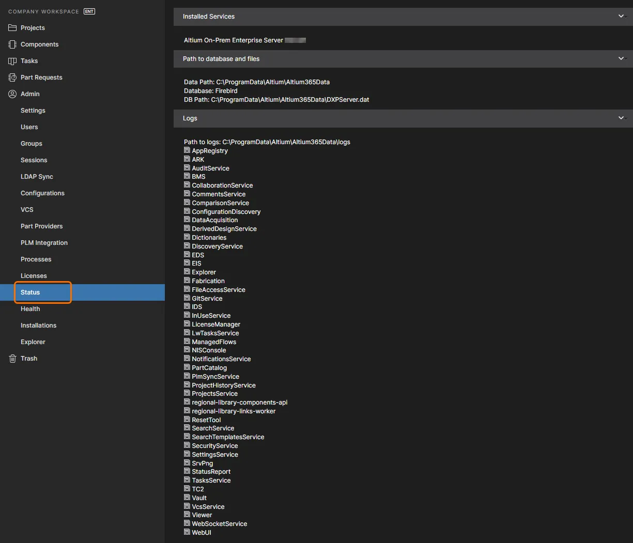Open the Fabrication log link
The height and width of the screenshot is (543, 633).
[x=208, y=281]
